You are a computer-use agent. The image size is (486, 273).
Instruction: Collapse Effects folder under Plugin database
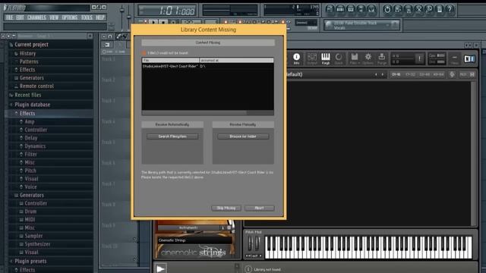click(27, 114)
